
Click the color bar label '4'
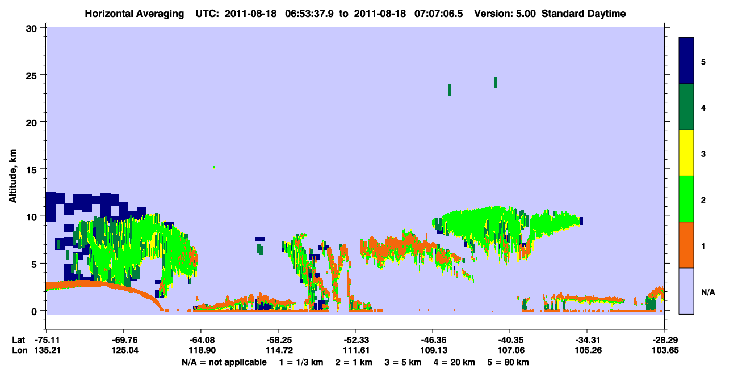(x=703, y=107)
